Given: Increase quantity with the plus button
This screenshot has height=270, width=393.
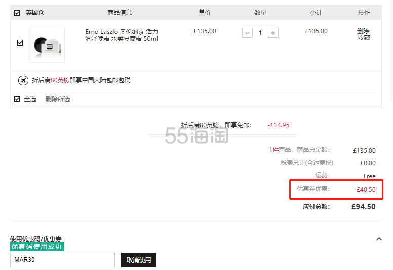Looking at the screenshot, I should pos(273,33).
